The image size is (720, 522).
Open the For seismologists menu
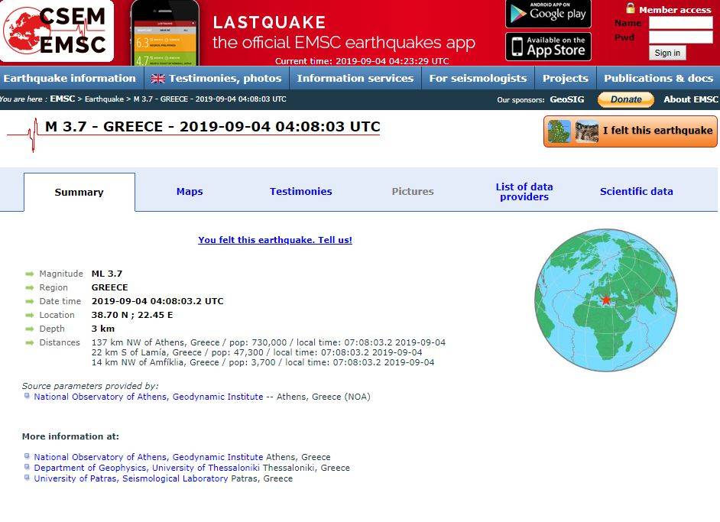click(478, 78)
